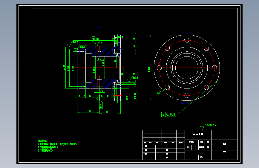This screenshot has height=168, width=259.
Task: Click the "0.005" tolerance value
Action: tap(171, 114)
